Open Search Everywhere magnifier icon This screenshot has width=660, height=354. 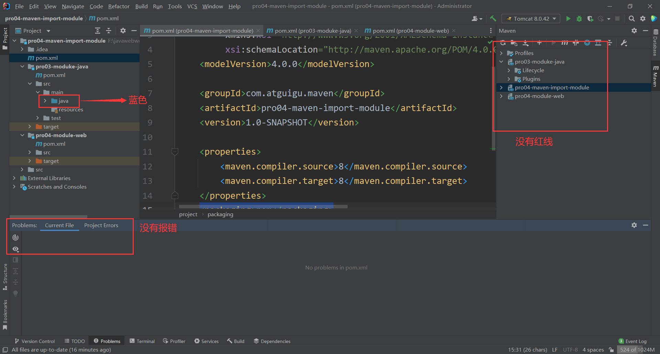pos(631,19)
